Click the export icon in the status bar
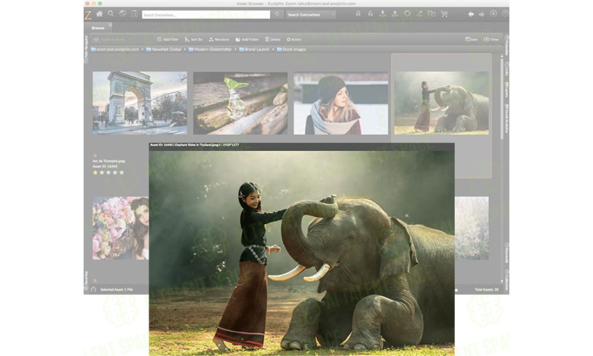593x356 pixels. click(x=93, y=289)
